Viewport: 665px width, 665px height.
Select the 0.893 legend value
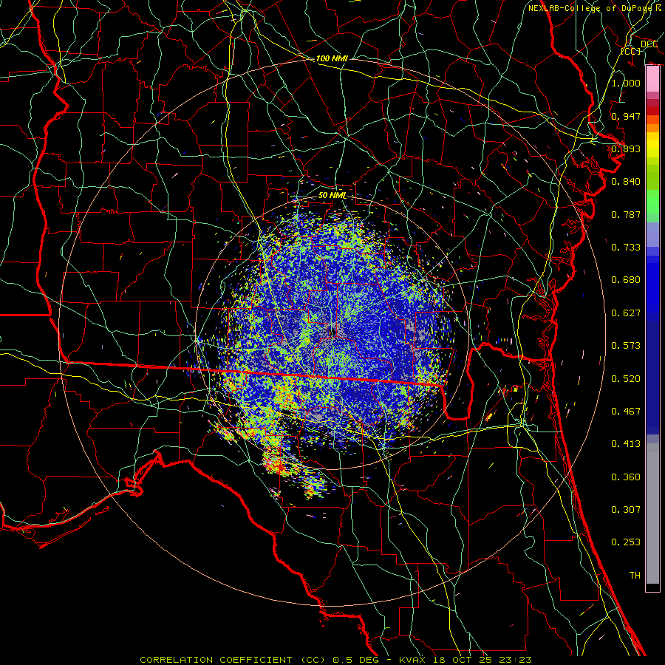tap(626, 149)
